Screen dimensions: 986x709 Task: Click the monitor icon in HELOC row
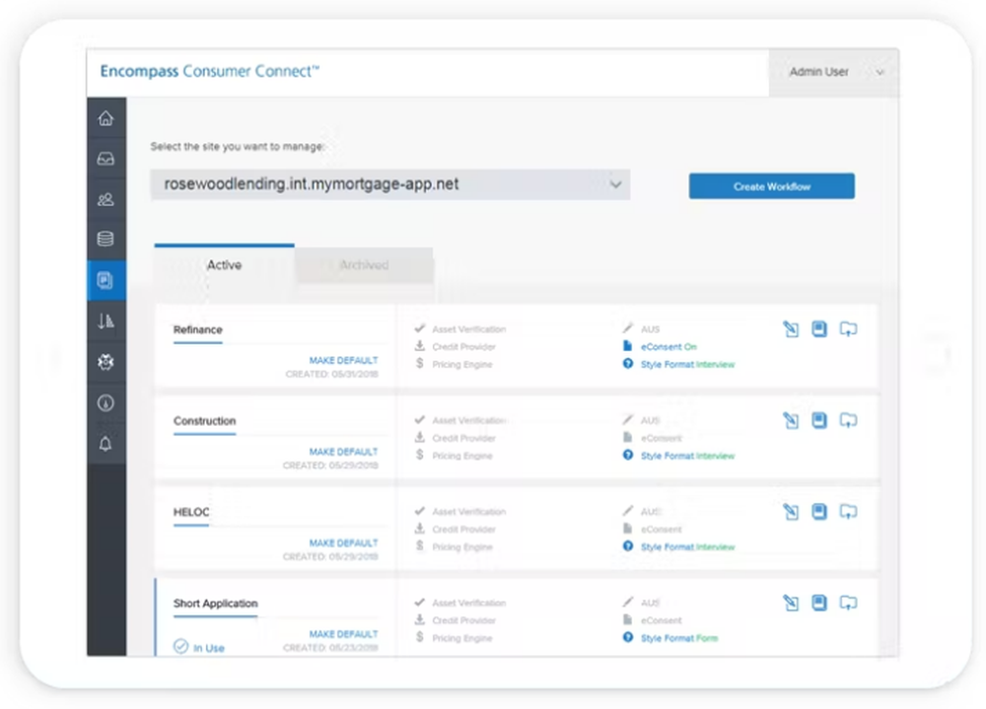(x=848, y=512)
